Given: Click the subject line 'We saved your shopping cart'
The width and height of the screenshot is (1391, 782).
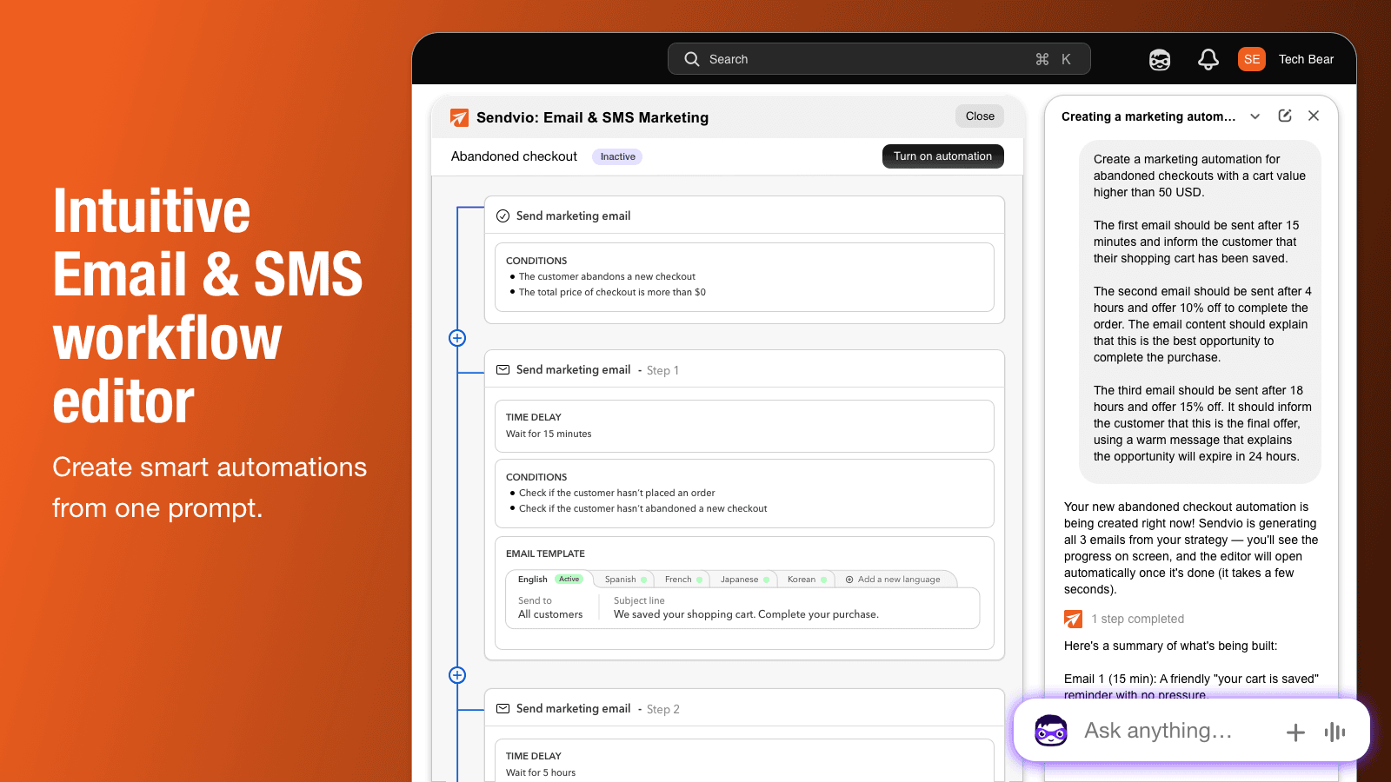Looking at the screenshot, I should [746, 614].
